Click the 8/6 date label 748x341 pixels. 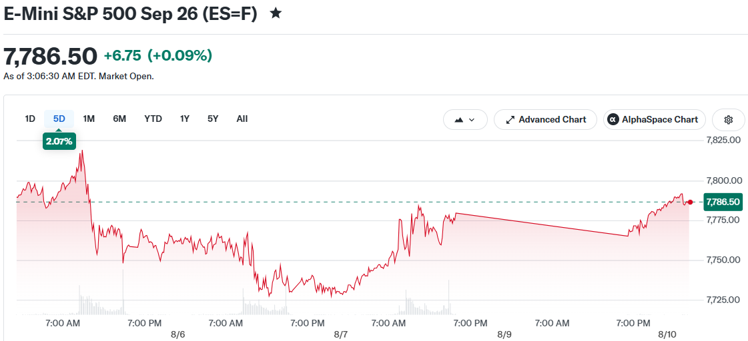177,334
